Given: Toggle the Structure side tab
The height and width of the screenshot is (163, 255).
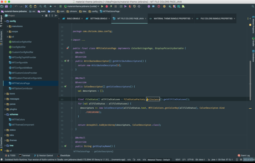Looking at the screenshot, I should (x=1, y=38).
